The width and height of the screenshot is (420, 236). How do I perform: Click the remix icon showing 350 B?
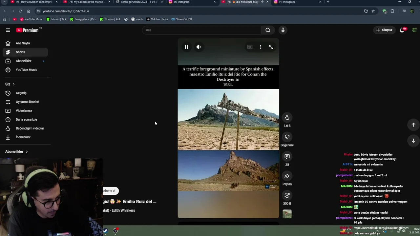(287, 195)
